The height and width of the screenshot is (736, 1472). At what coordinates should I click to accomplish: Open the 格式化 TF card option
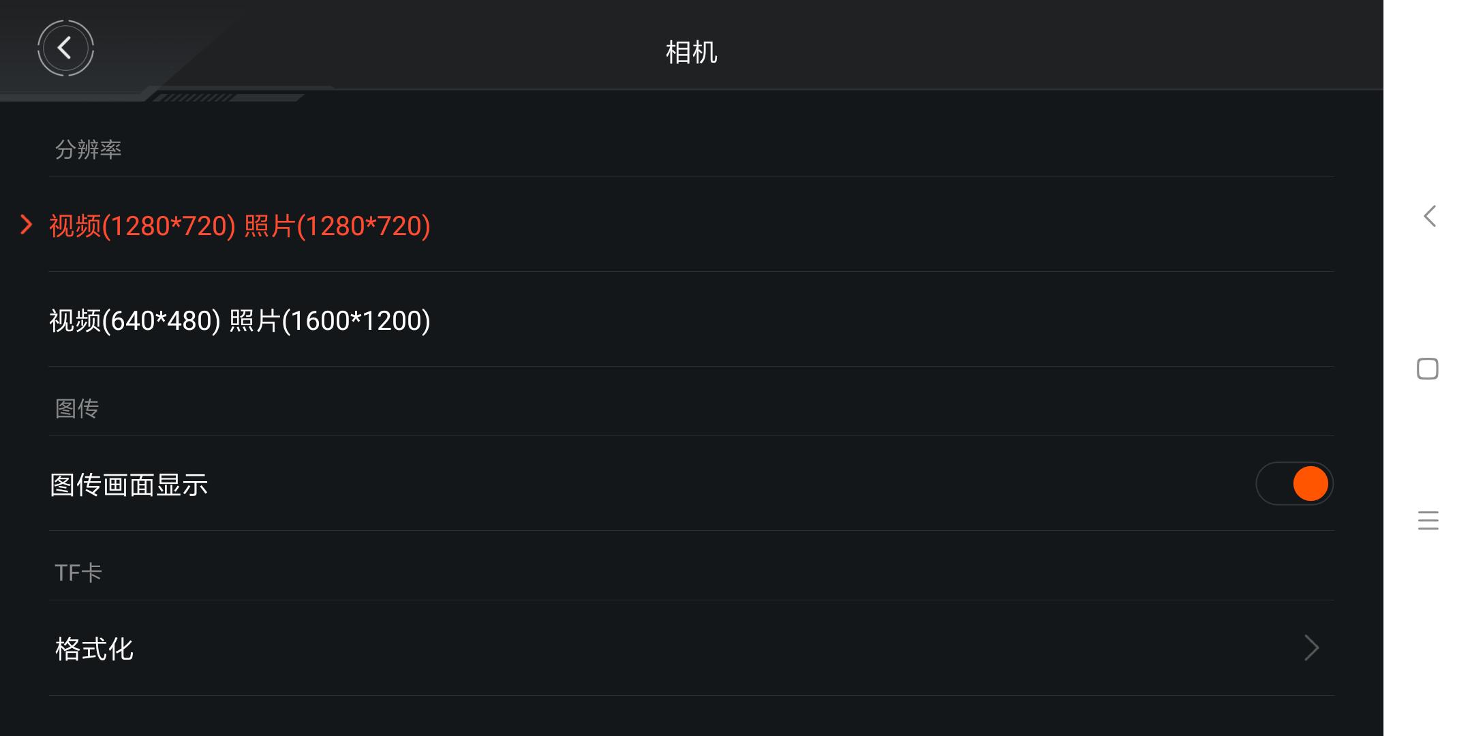tap(94, 649)
